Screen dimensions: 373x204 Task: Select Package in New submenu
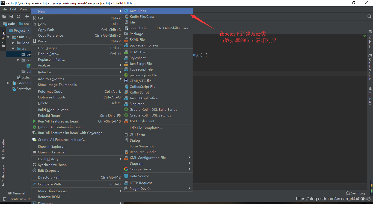pos(158,34)
